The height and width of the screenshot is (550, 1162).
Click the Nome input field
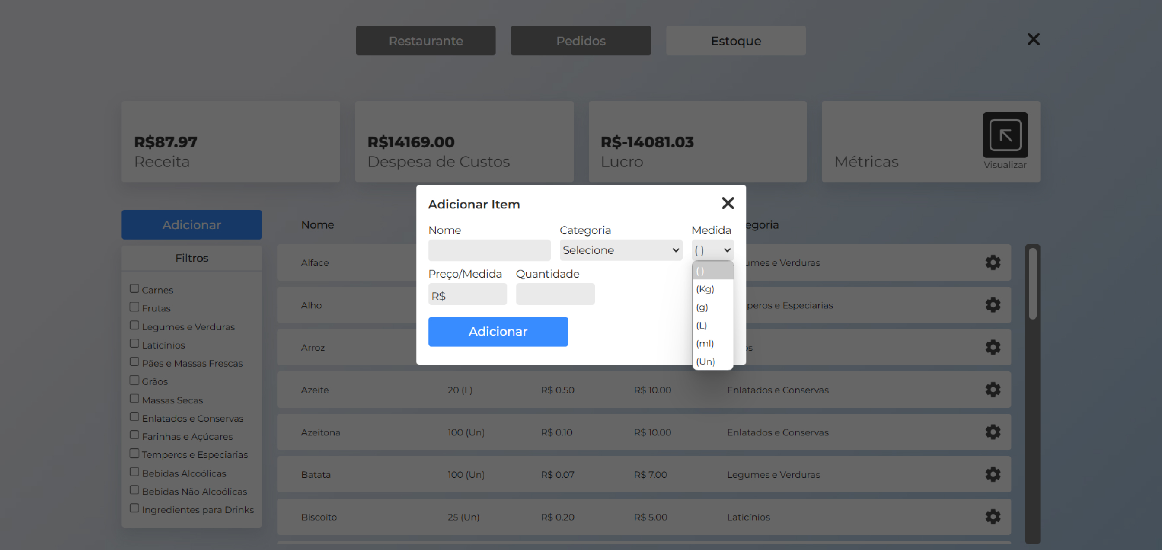489,250
